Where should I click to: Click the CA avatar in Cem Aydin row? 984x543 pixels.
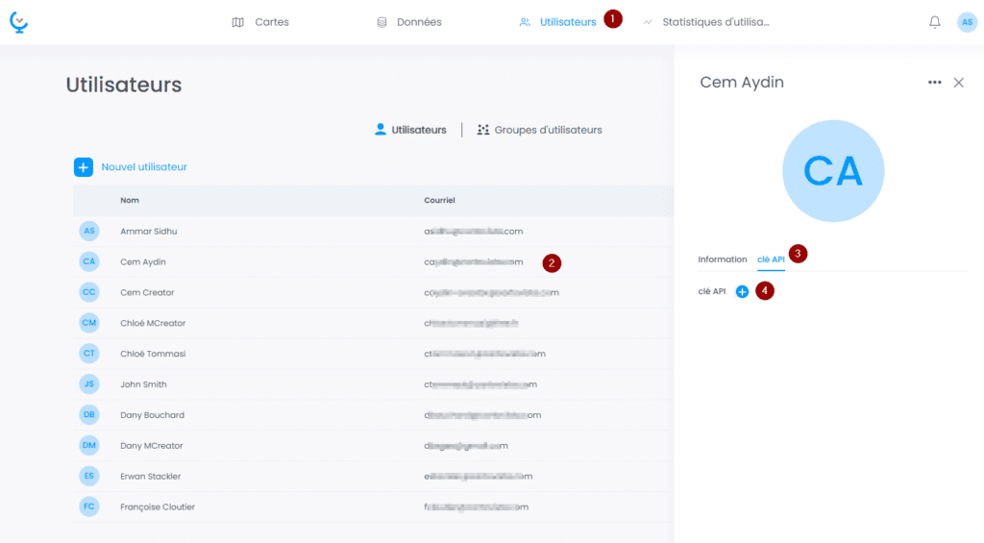point(89,261)
